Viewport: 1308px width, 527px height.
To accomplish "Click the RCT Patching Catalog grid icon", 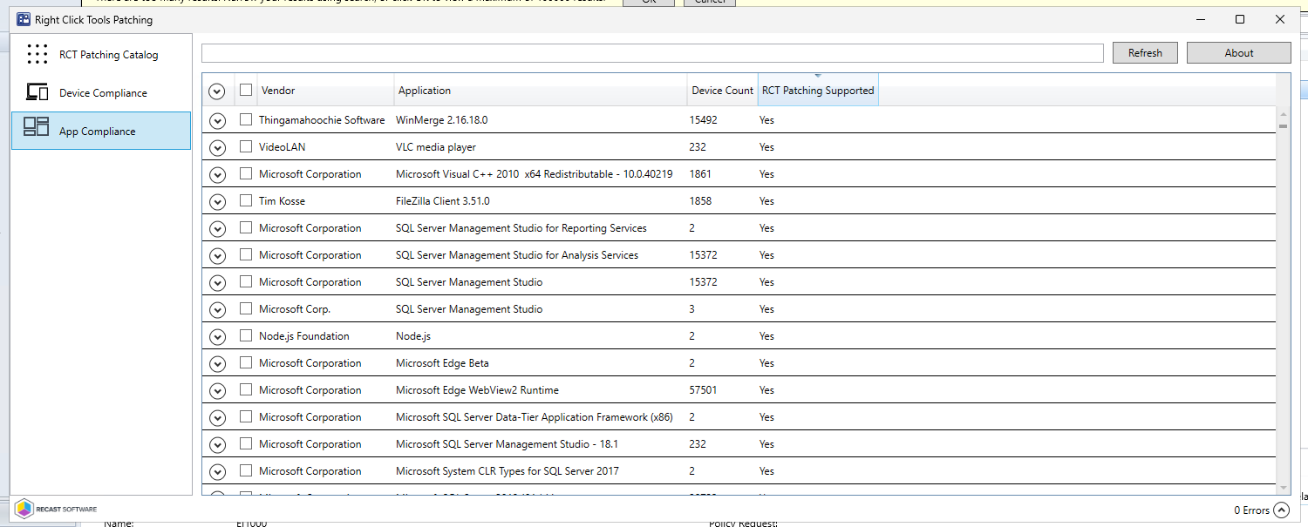I will [x=37, y=55].
